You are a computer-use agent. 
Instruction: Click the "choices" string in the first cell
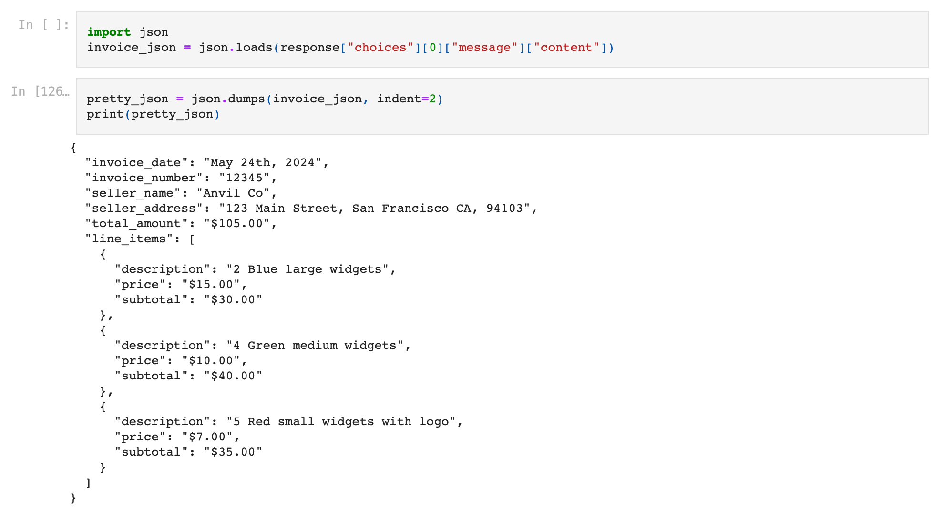point(380,48)
